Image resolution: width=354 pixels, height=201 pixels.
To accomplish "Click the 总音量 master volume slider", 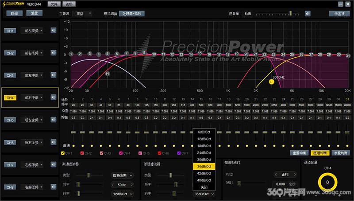I will (x=278, y=14).
